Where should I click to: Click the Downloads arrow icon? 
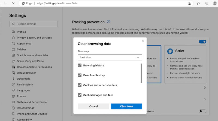[13, 79]
